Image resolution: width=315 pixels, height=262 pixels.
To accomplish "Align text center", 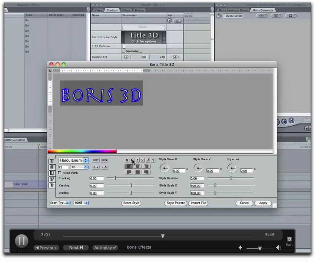I will [x=137, y=166].
